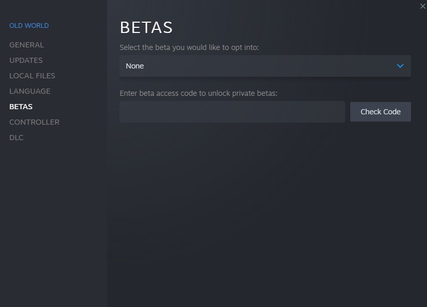Image resolution: width=427 pixels, height=307 pixels.
Task: Click empty sidebar space below DLC
Action: click(x=52, y=216)
